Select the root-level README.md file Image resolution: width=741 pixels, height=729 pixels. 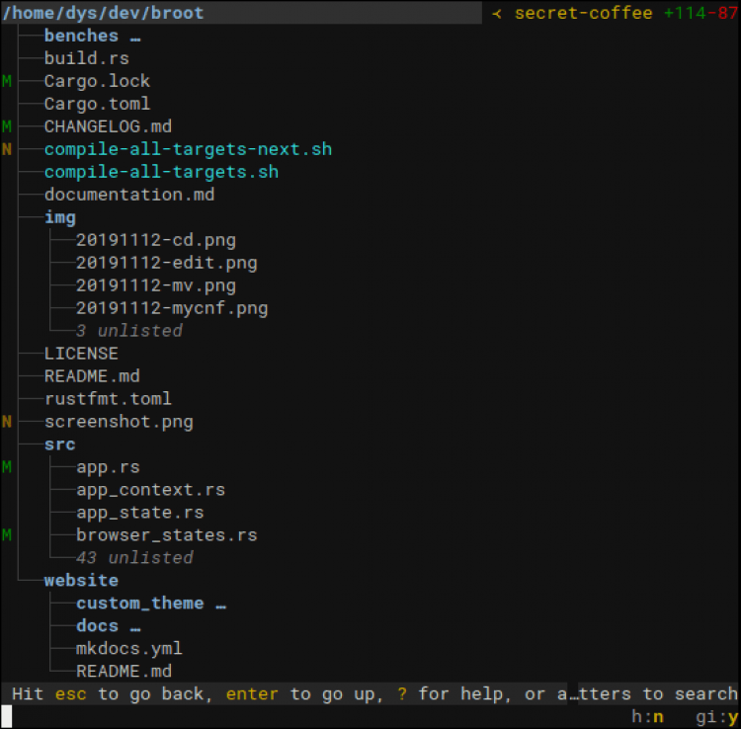coord(92,376)
